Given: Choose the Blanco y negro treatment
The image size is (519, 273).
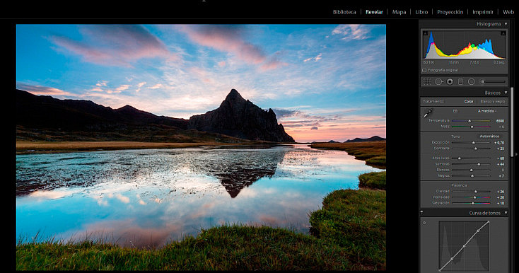Looking at the screenshot, I should click(493, 102).
